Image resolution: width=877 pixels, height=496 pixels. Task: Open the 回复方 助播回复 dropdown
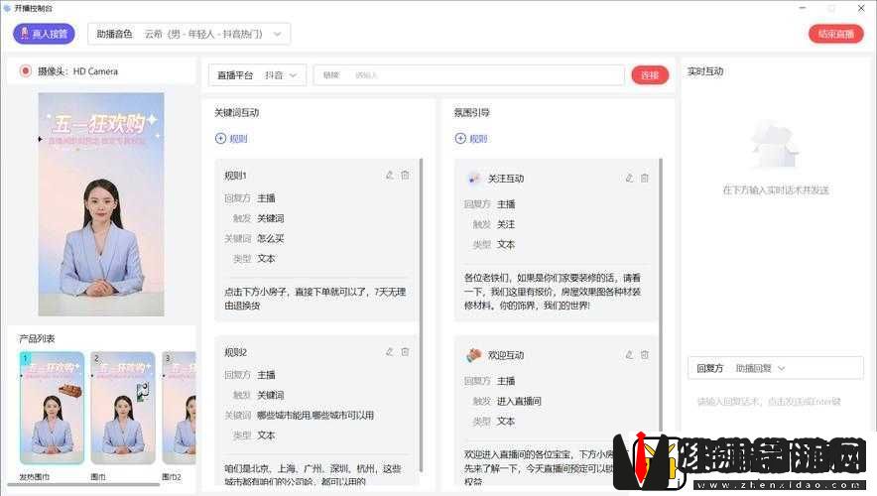click(775, 368)
